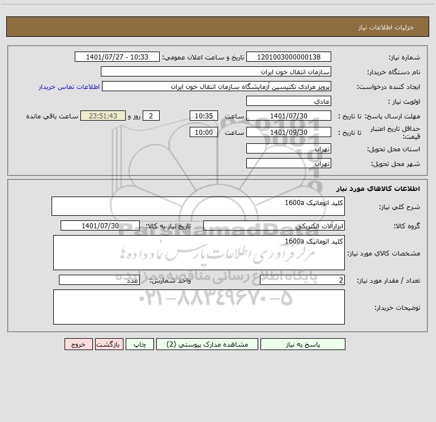
Task: Open مشاهده مدارک پیوستی (2) button
Action: click(x=207, y=344)
